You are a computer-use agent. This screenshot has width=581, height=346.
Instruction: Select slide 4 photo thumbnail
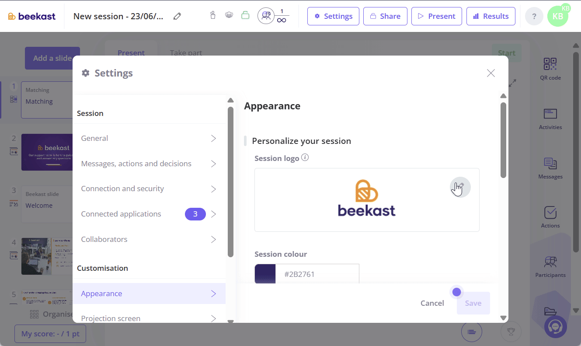point(47,256)
